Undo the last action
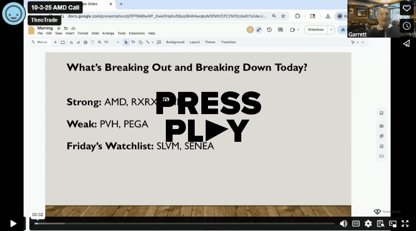This screenshot has width=416, height=231. pyautogui.click(x=72, y=42)
